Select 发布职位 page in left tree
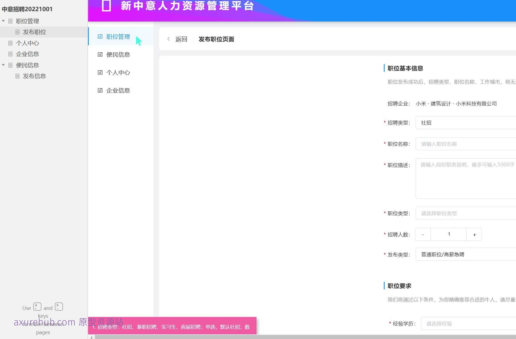This screenshot has width=516, height=339. (34, 32)
